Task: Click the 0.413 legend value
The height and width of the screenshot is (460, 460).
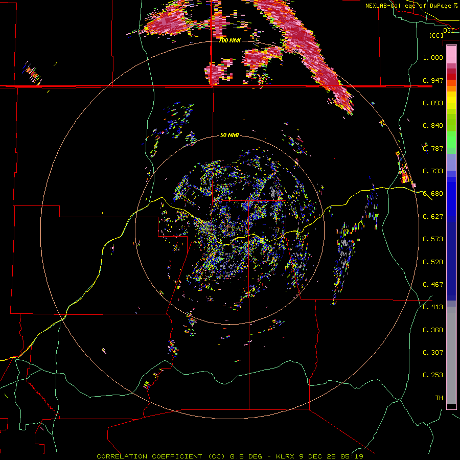Action: coord(433,307)
